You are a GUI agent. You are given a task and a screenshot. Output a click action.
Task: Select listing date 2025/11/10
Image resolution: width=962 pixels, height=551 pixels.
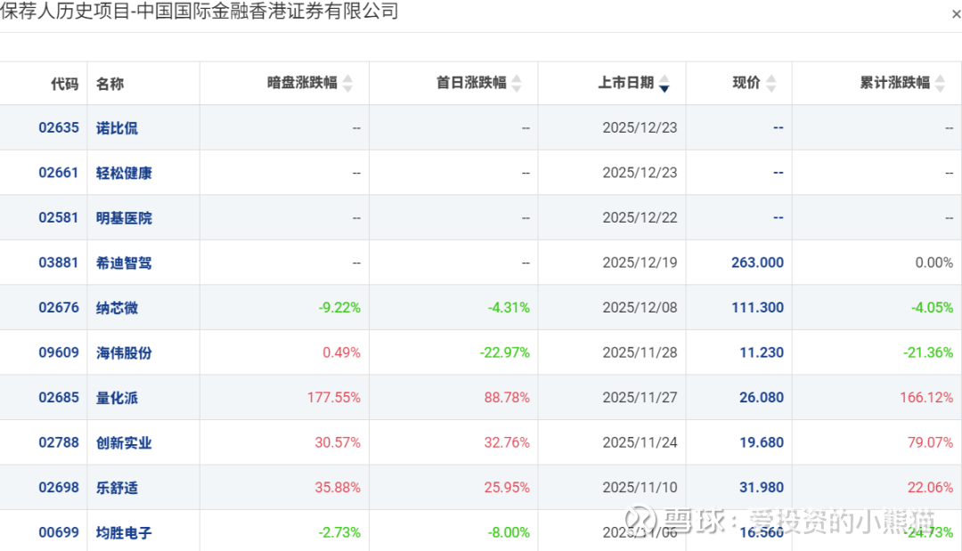pyautogui.click(x=640, y=487)
